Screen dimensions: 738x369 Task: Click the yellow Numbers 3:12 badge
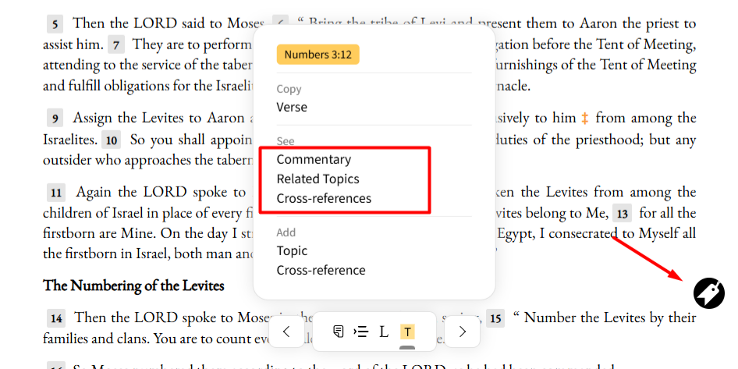click(x=318, y=55)
